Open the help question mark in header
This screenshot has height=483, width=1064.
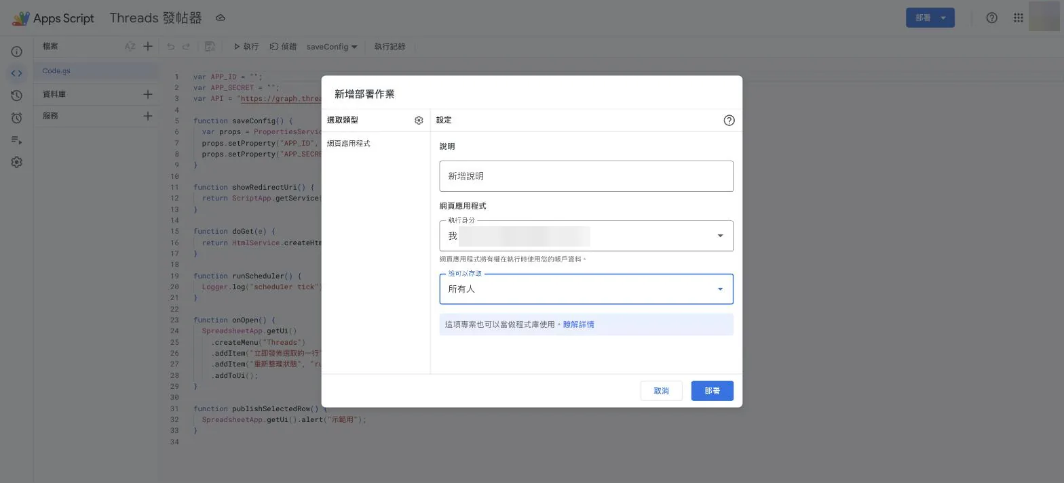coord(991,18)
